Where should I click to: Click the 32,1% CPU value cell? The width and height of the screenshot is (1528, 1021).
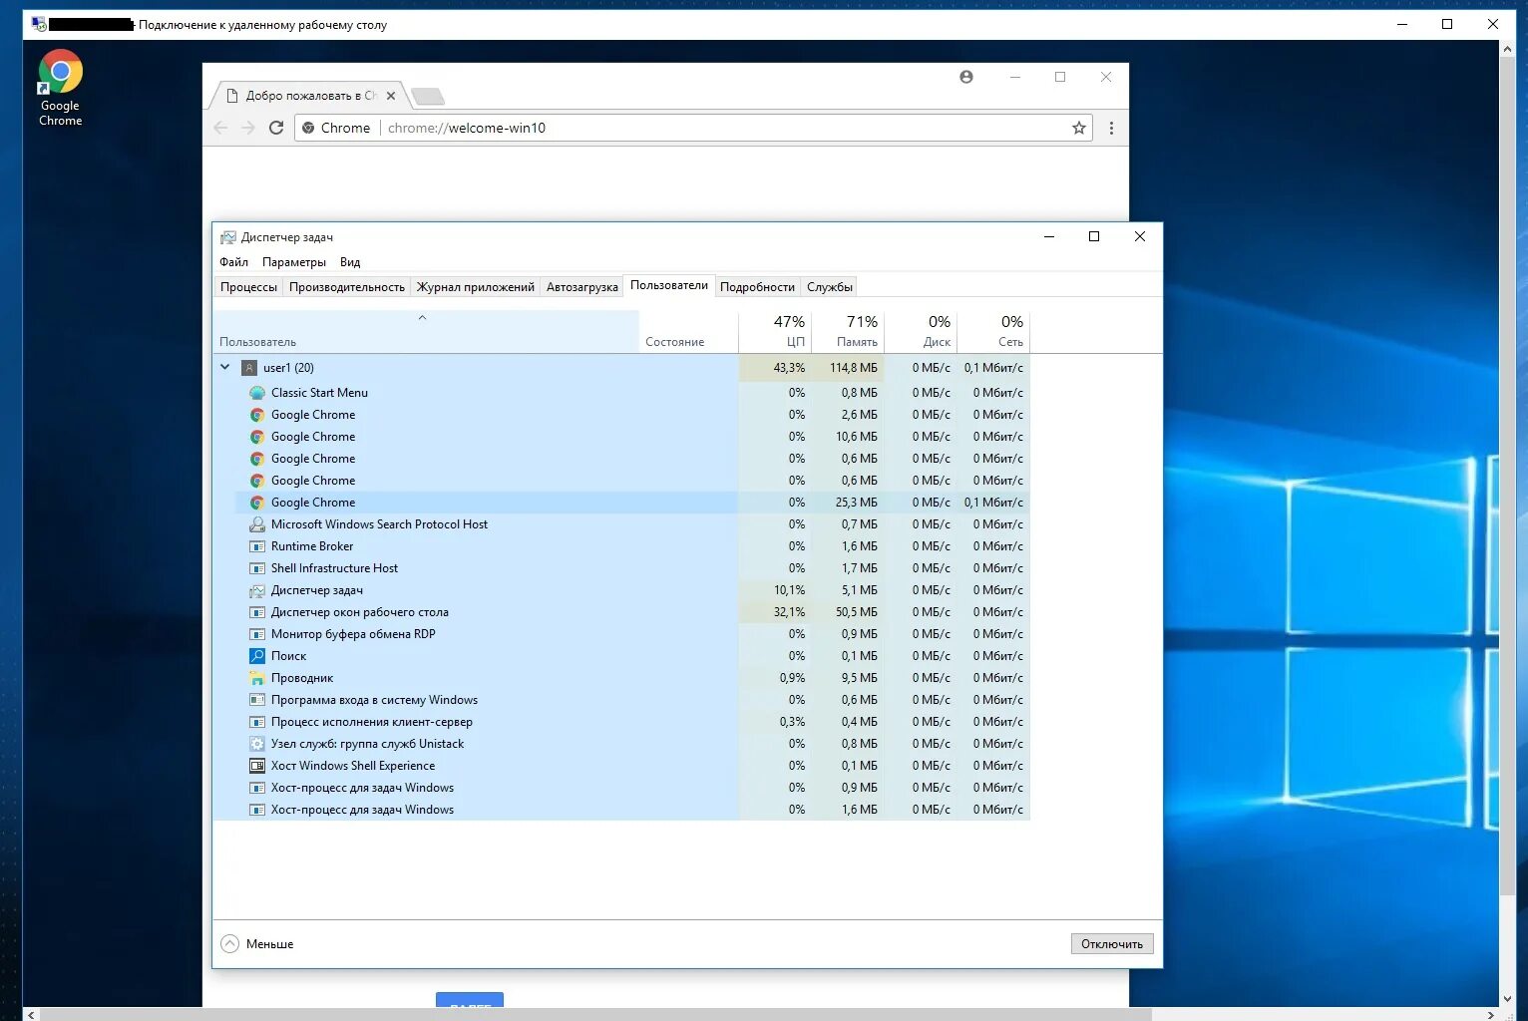(x=775, y=612)
